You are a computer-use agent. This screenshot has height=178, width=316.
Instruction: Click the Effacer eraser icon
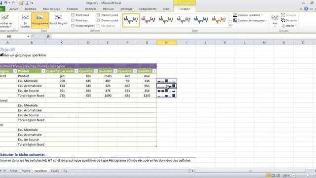pos(283,26)
